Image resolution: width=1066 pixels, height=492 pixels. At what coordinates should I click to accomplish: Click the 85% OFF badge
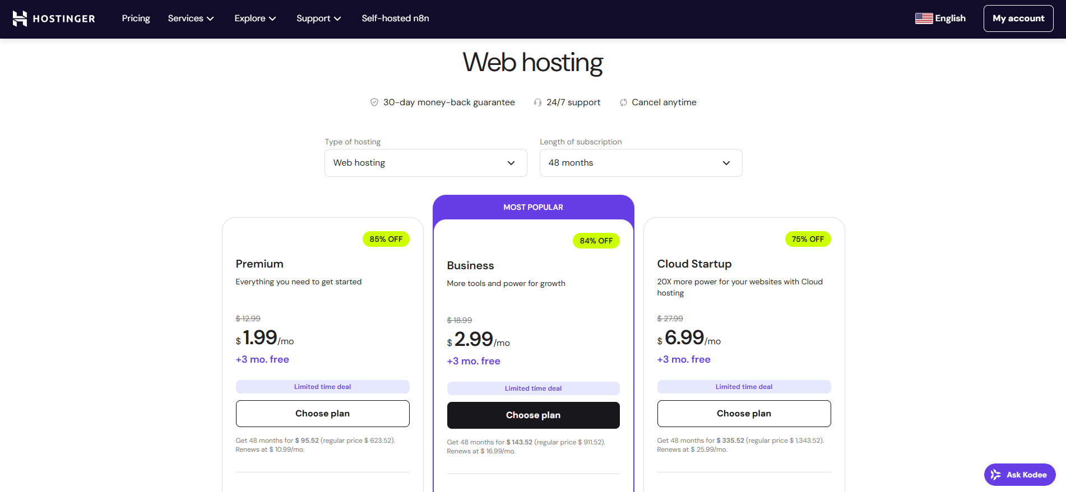coord(386,239)
